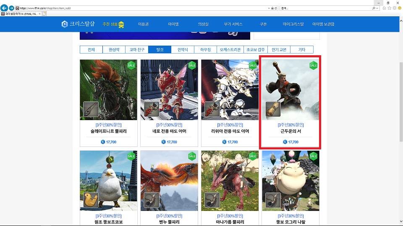Viewport: 403px width, 226px height.
Task: Open the search provider dropdown arrow
Action: (377, 8)
